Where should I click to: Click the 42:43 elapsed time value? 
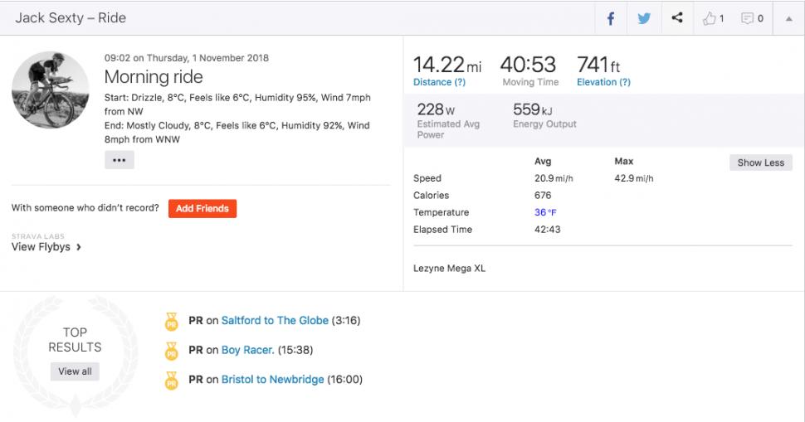(547, 230)
